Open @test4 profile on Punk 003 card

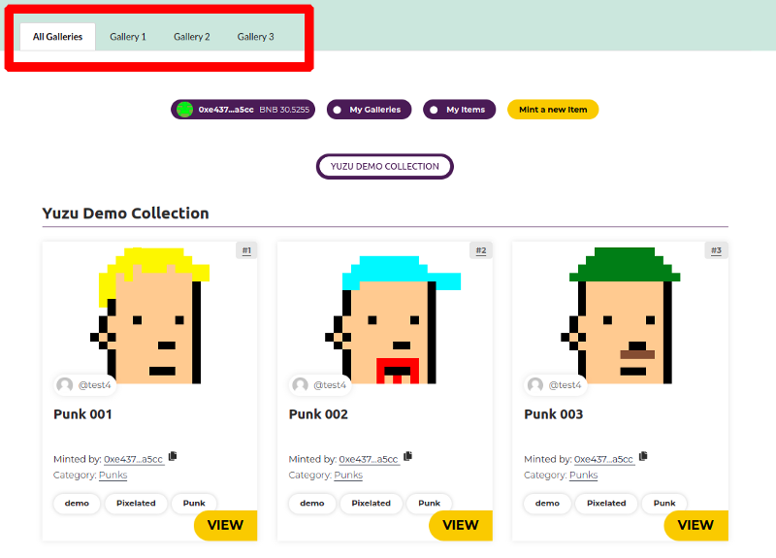point(565,384)
